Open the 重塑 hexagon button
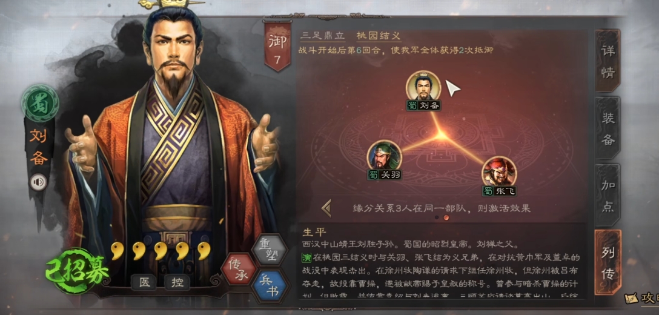This screenshot has height=315, width=659. coord(269,250)
